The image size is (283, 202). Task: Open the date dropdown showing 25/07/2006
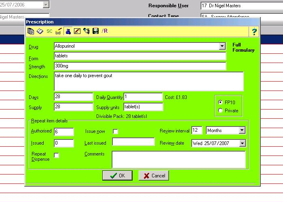(46, 5)
